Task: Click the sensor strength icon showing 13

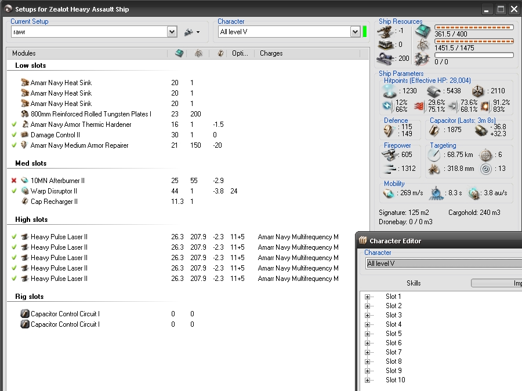Action: click(486, 169)
